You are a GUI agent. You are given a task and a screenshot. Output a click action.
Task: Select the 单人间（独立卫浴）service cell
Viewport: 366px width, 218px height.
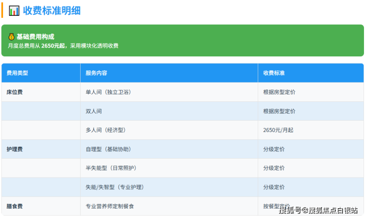pyautogui.click(x=108, y=92)
